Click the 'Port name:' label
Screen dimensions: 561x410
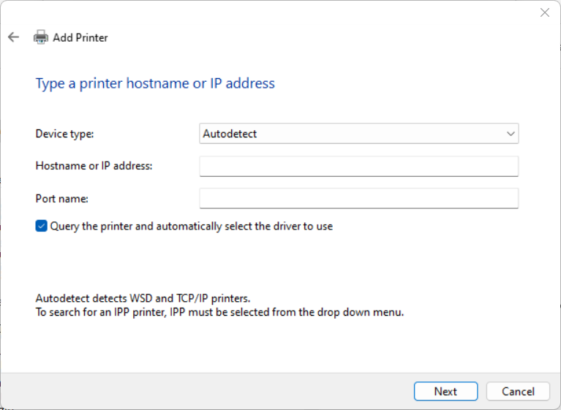click(61, 198)
